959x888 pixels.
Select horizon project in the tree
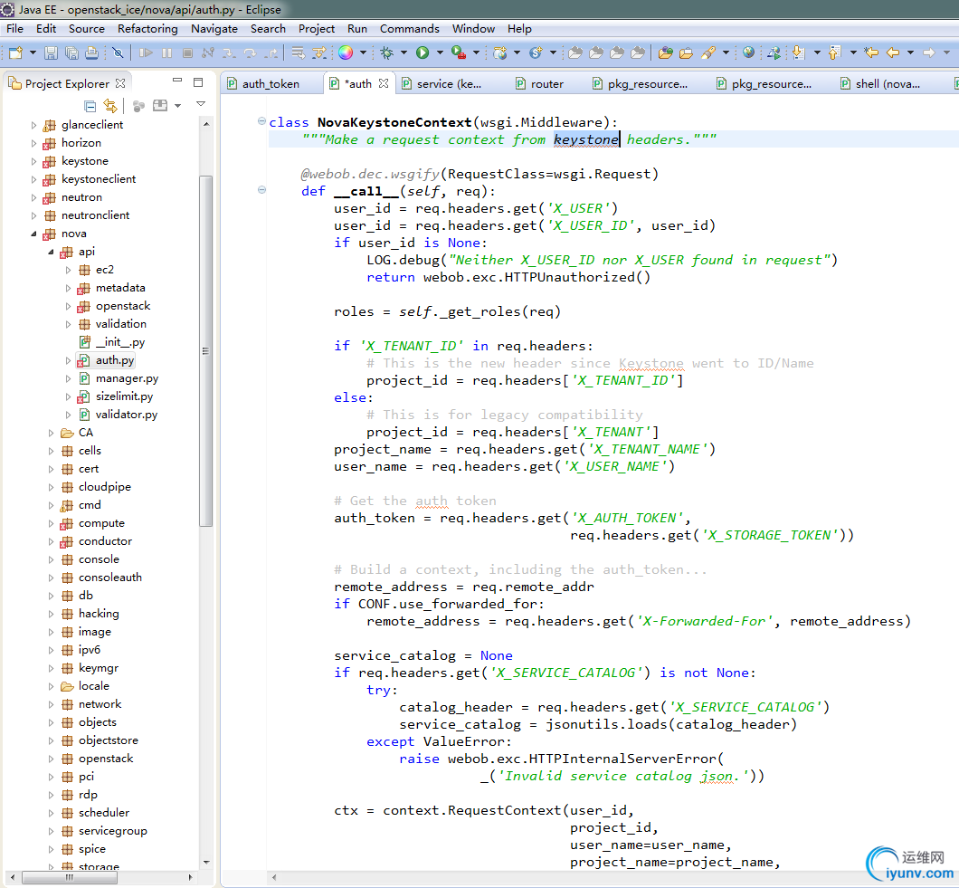81,143
